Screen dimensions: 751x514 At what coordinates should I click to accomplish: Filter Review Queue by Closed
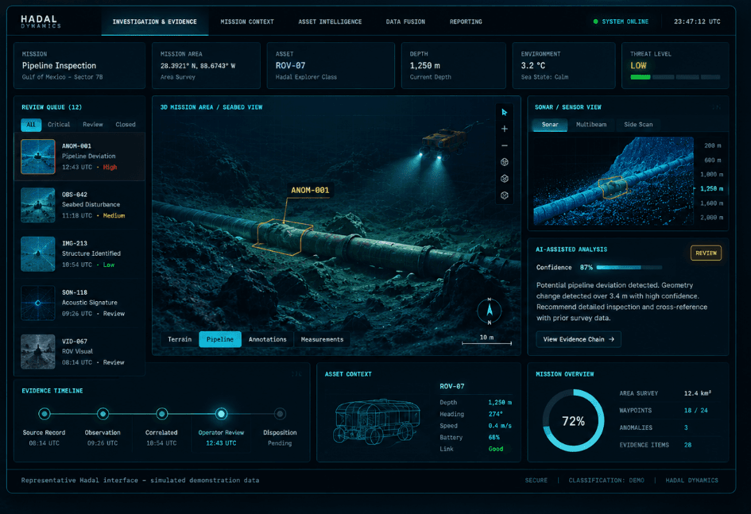click(126, 125)
